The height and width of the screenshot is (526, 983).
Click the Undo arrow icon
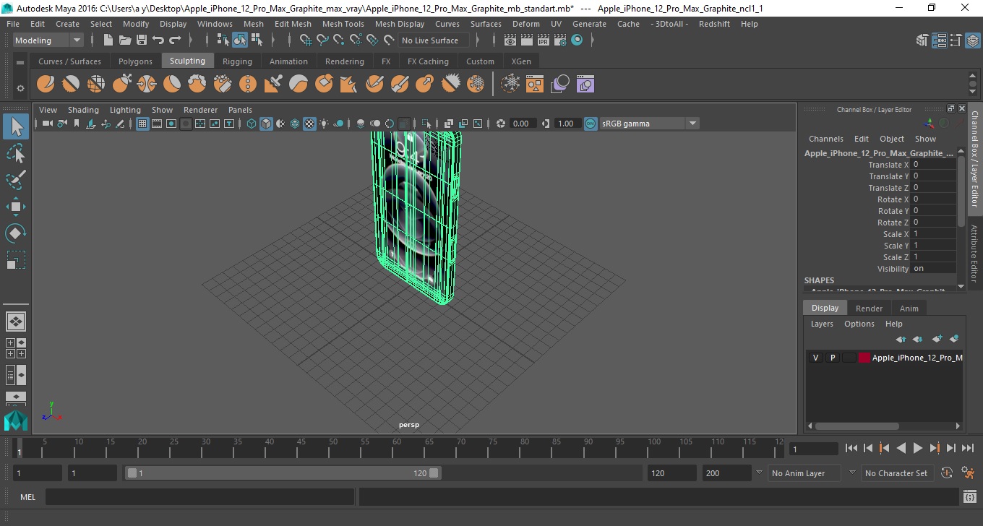click(x=158, y=40)
